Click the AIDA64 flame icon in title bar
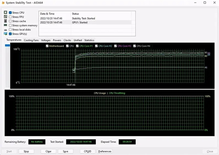This screenshot has height=155, width=219. [3, 3]
